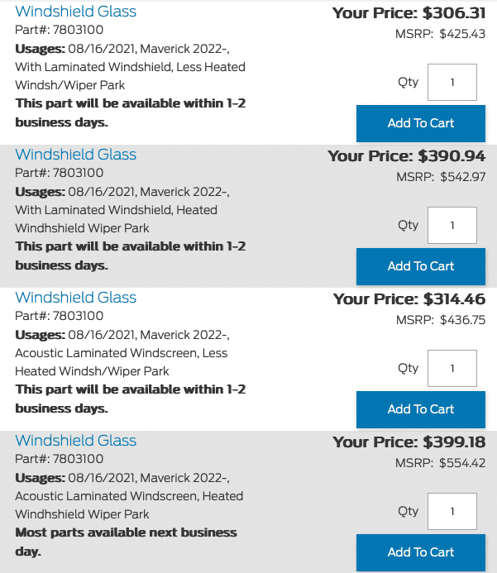The width and height of the screenshot is (497, 573).
Task: Click the Qty field for the $306.31 windshield
Action: coord(452,82)
